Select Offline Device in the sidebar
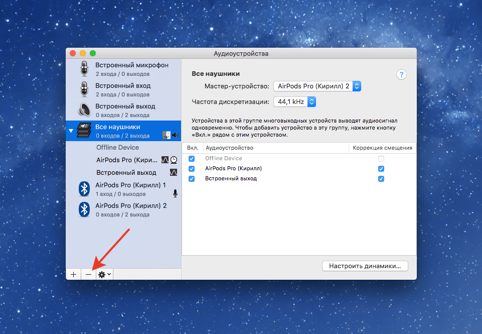The height and width of the screenshot is (334, 482). point(117,148)
